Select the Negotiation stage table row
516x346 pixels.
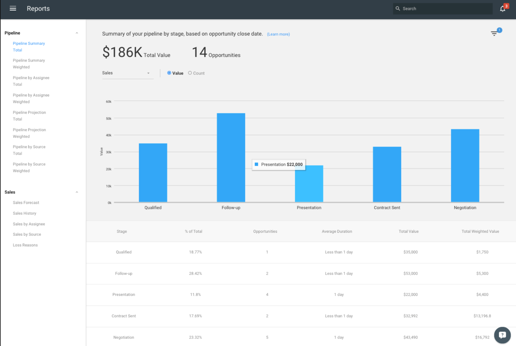pos(301,337)
